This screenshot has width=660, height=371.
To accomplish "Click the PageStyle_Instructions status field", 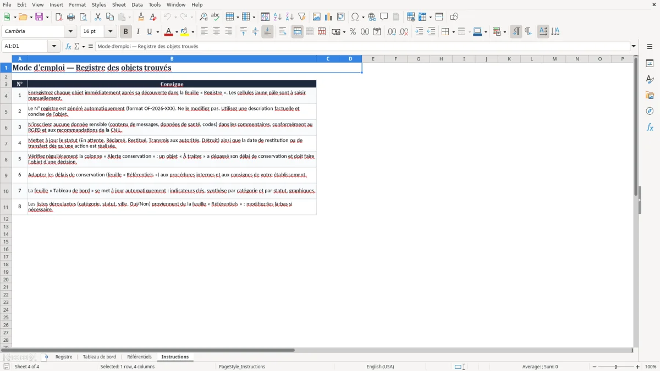I will (242, 367).
